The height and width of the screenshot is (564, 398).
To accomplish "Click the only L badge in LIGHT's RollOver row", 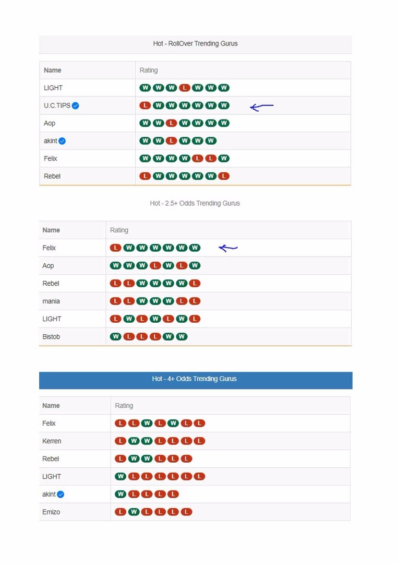I will 185,88.
